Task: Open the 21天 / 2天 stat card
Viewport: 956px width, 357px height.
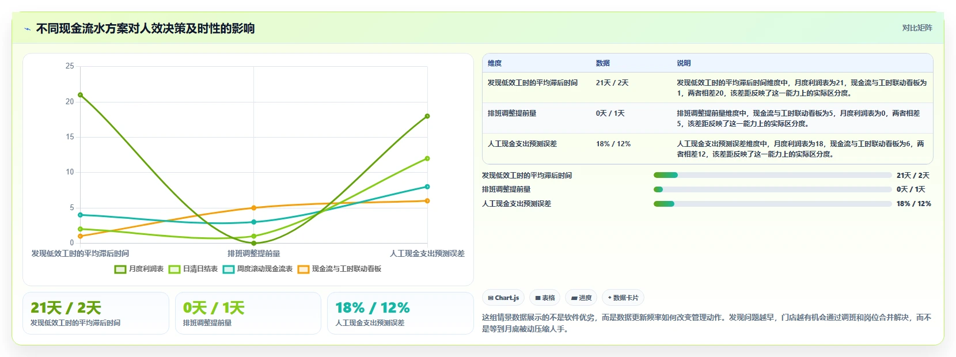Action: tap(96, 313)
